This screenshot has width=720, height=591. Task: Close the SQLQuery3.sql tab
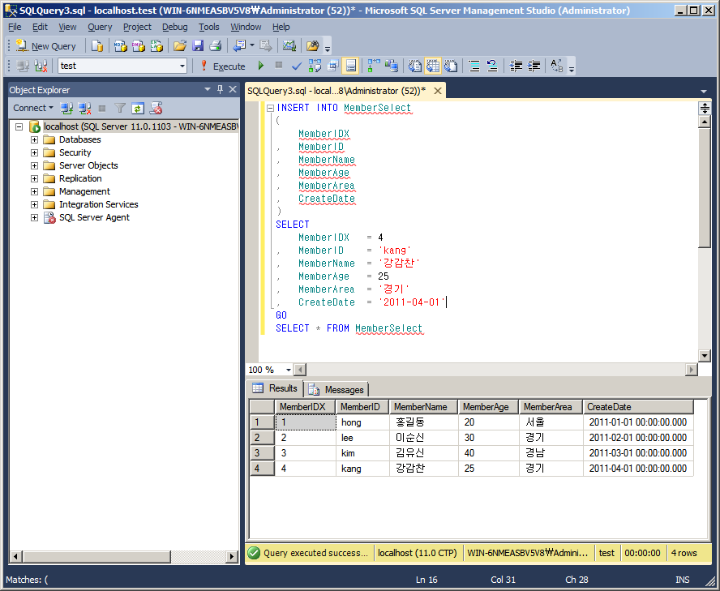click(x=438, y=91)
